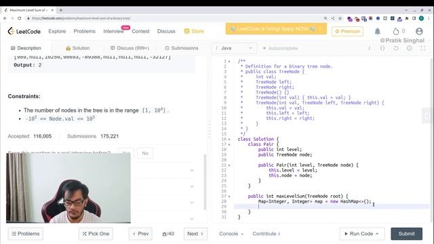Open the Explore menu item
The height and width of the screenshot is (244, 434).
coord(57,31)
